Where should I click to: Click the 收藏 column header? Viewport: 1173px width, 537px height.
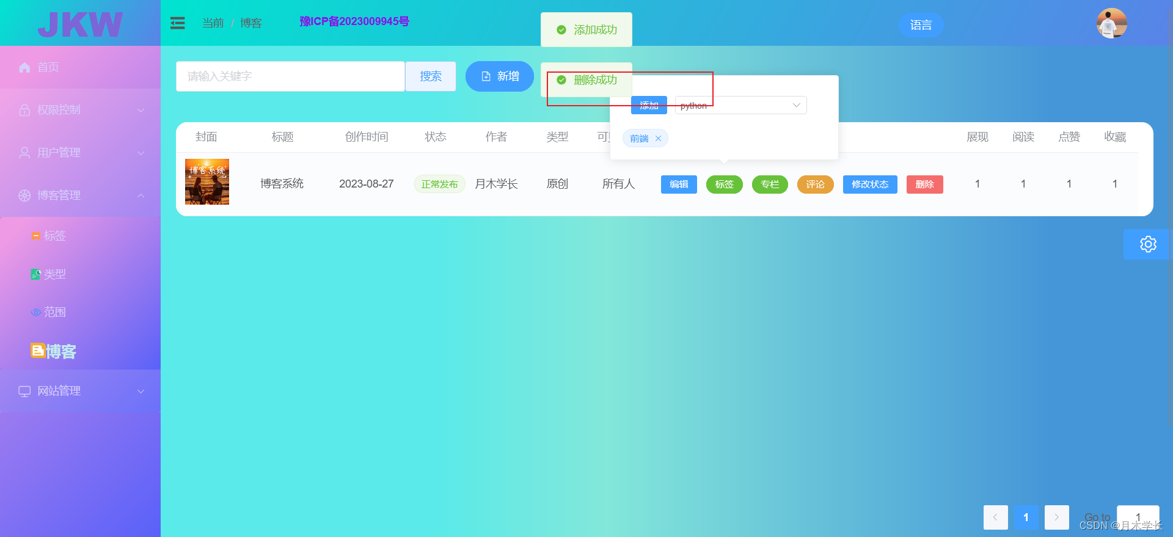point(1115,137)
